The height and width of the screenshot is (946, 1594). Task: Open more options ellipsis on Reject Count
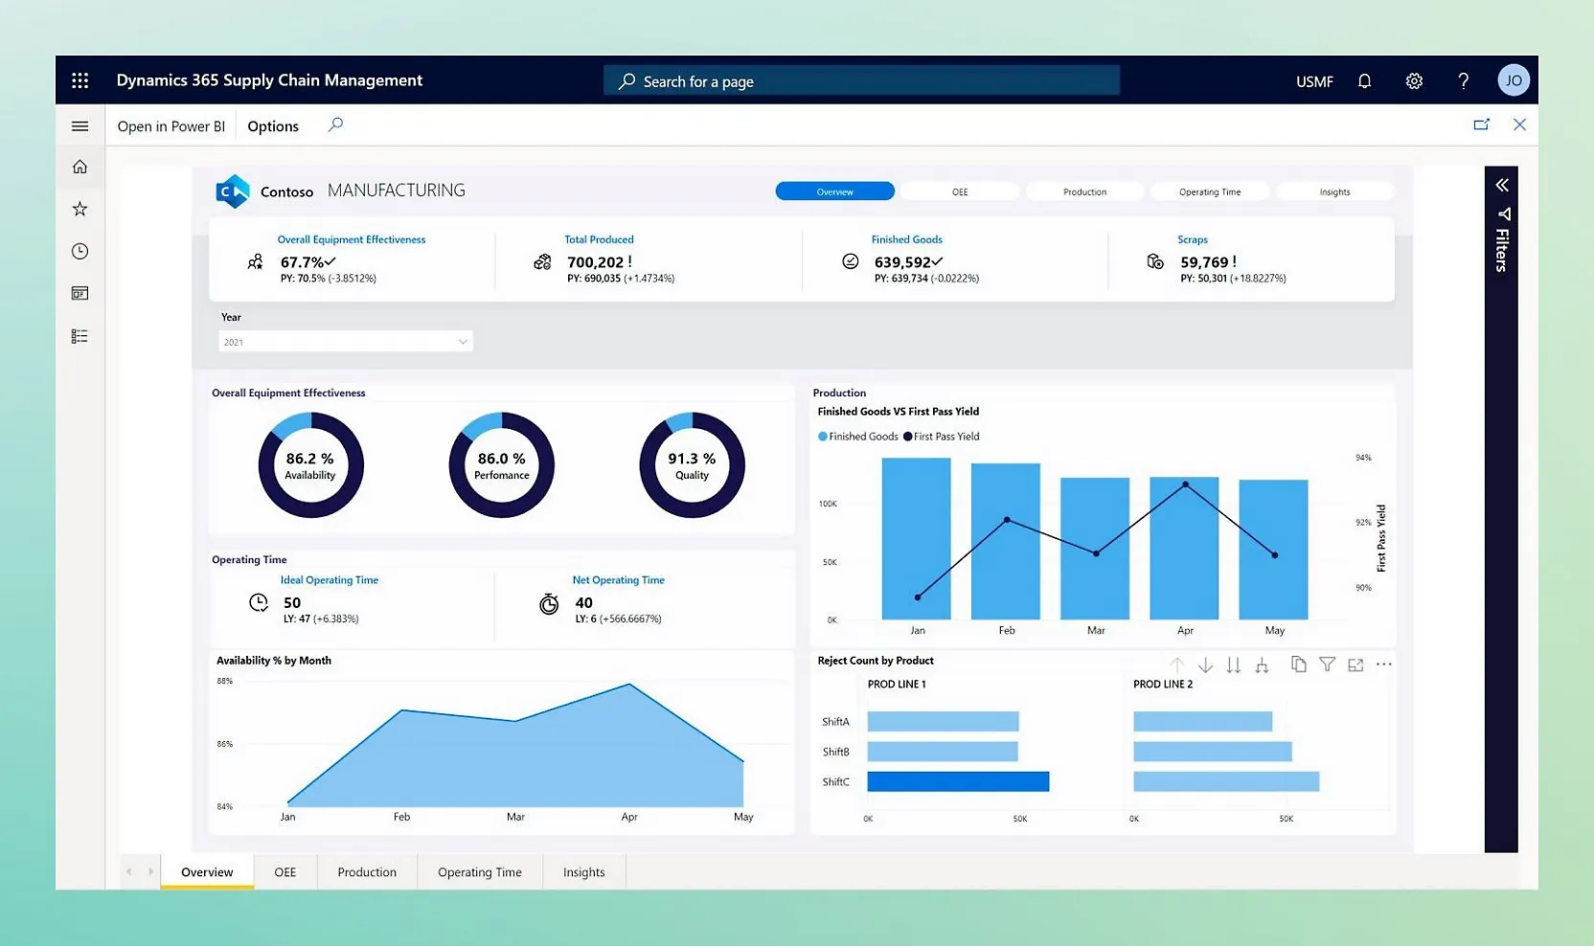coord(1383,664)
